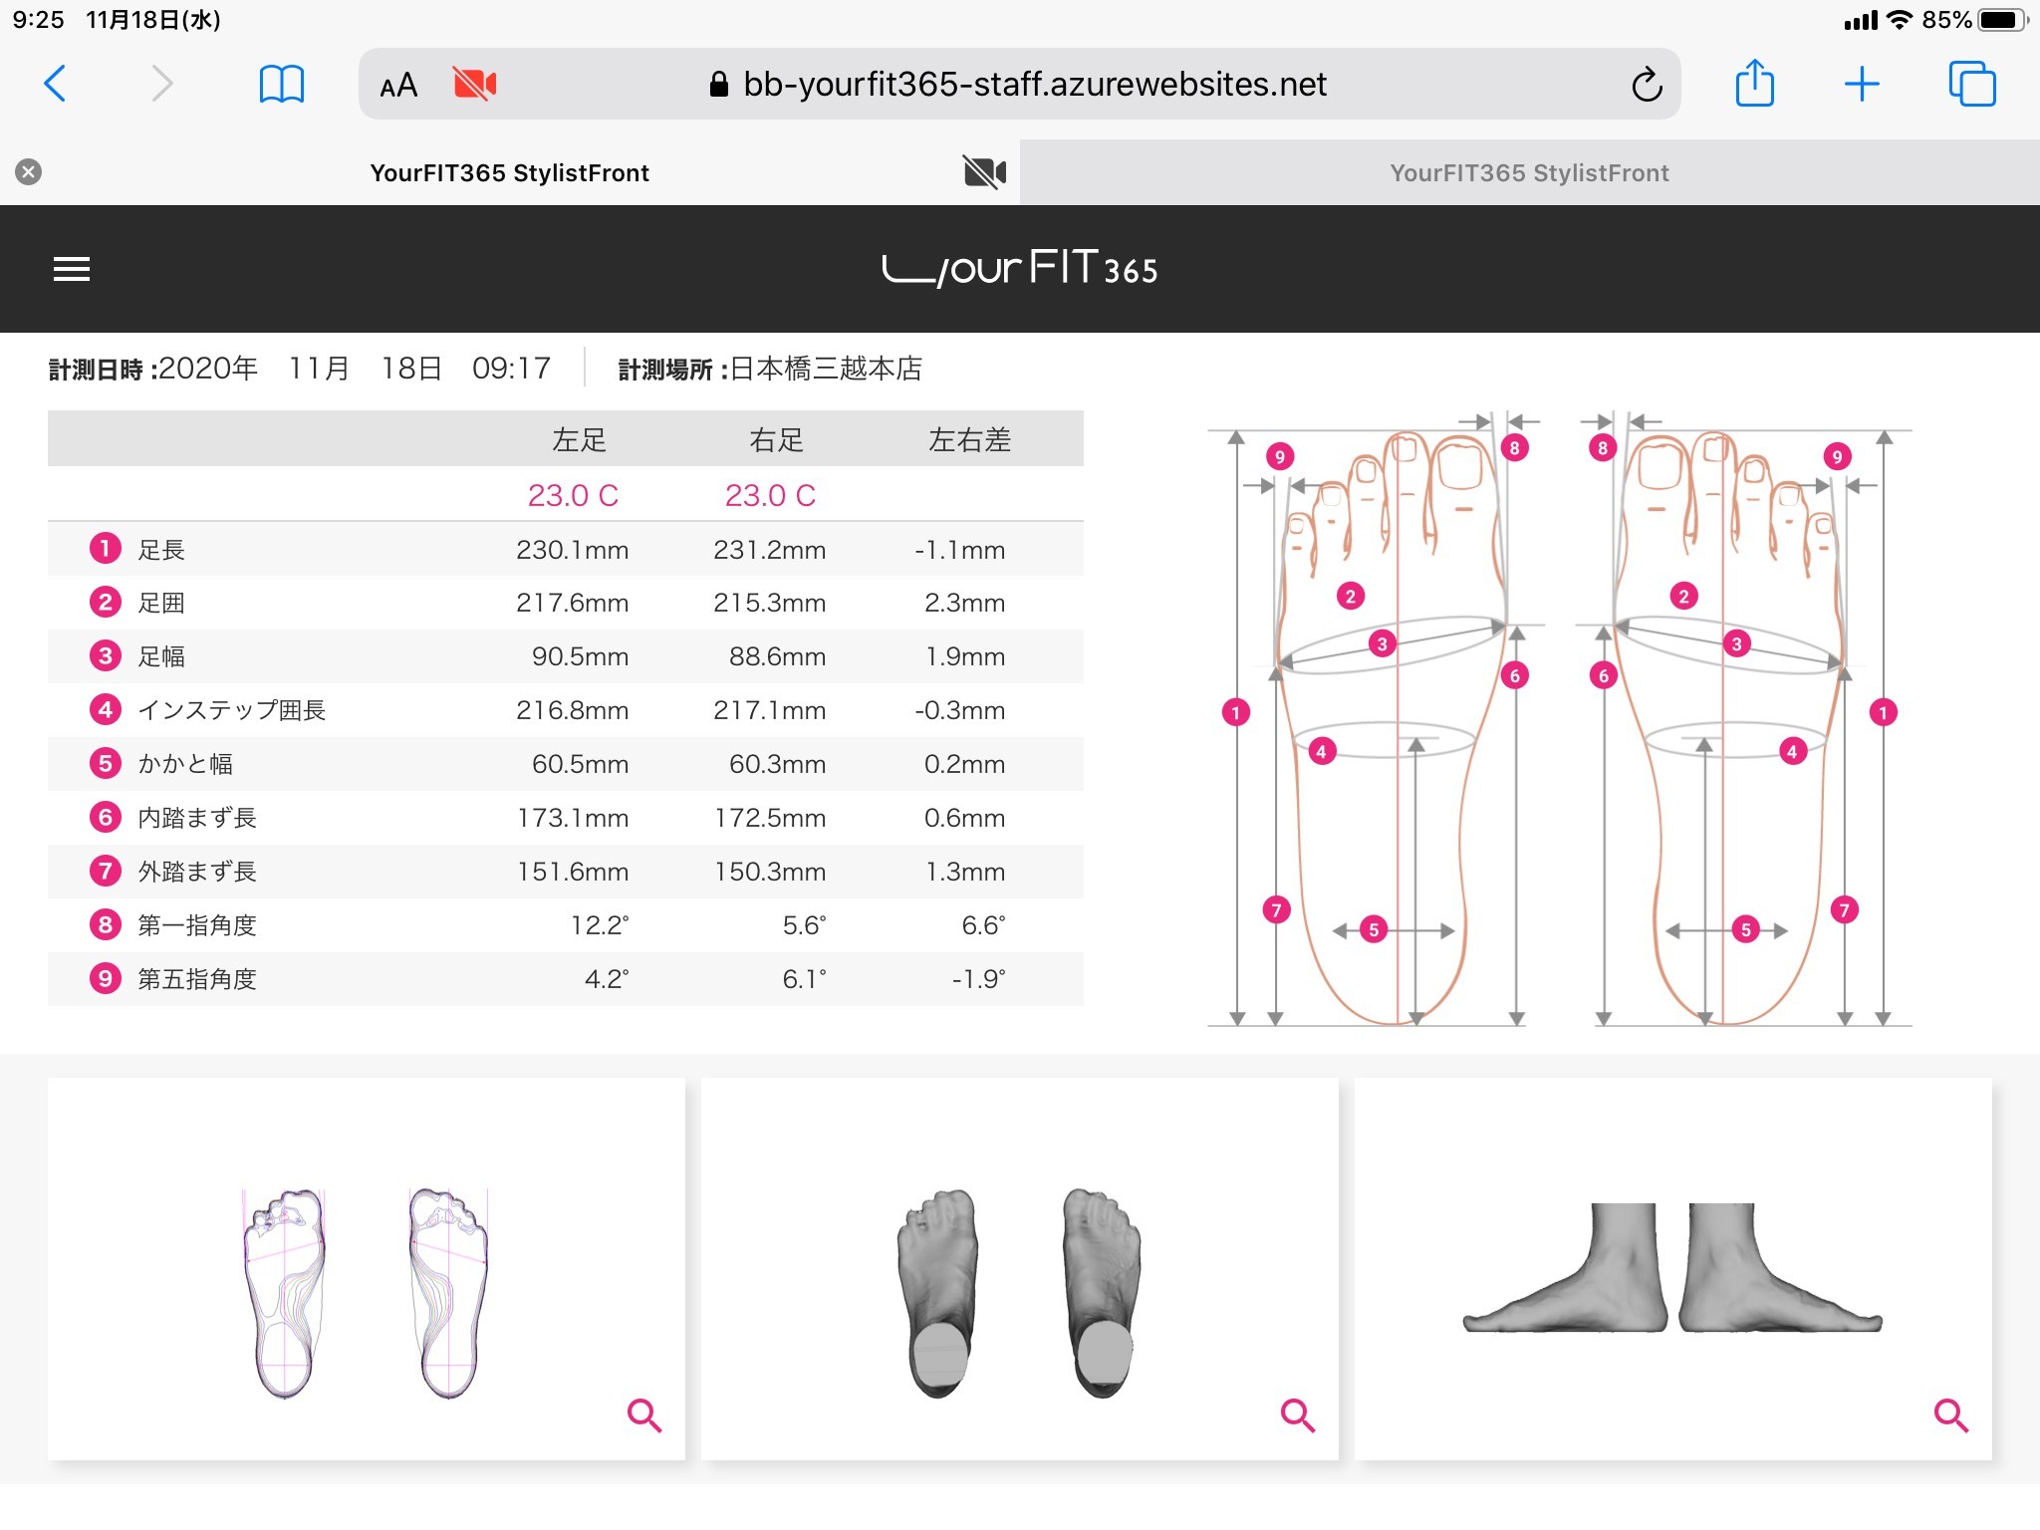2040x1530 pixels.
Task: Close the first YourFIT365 tab
Action: tap(29, 172)
